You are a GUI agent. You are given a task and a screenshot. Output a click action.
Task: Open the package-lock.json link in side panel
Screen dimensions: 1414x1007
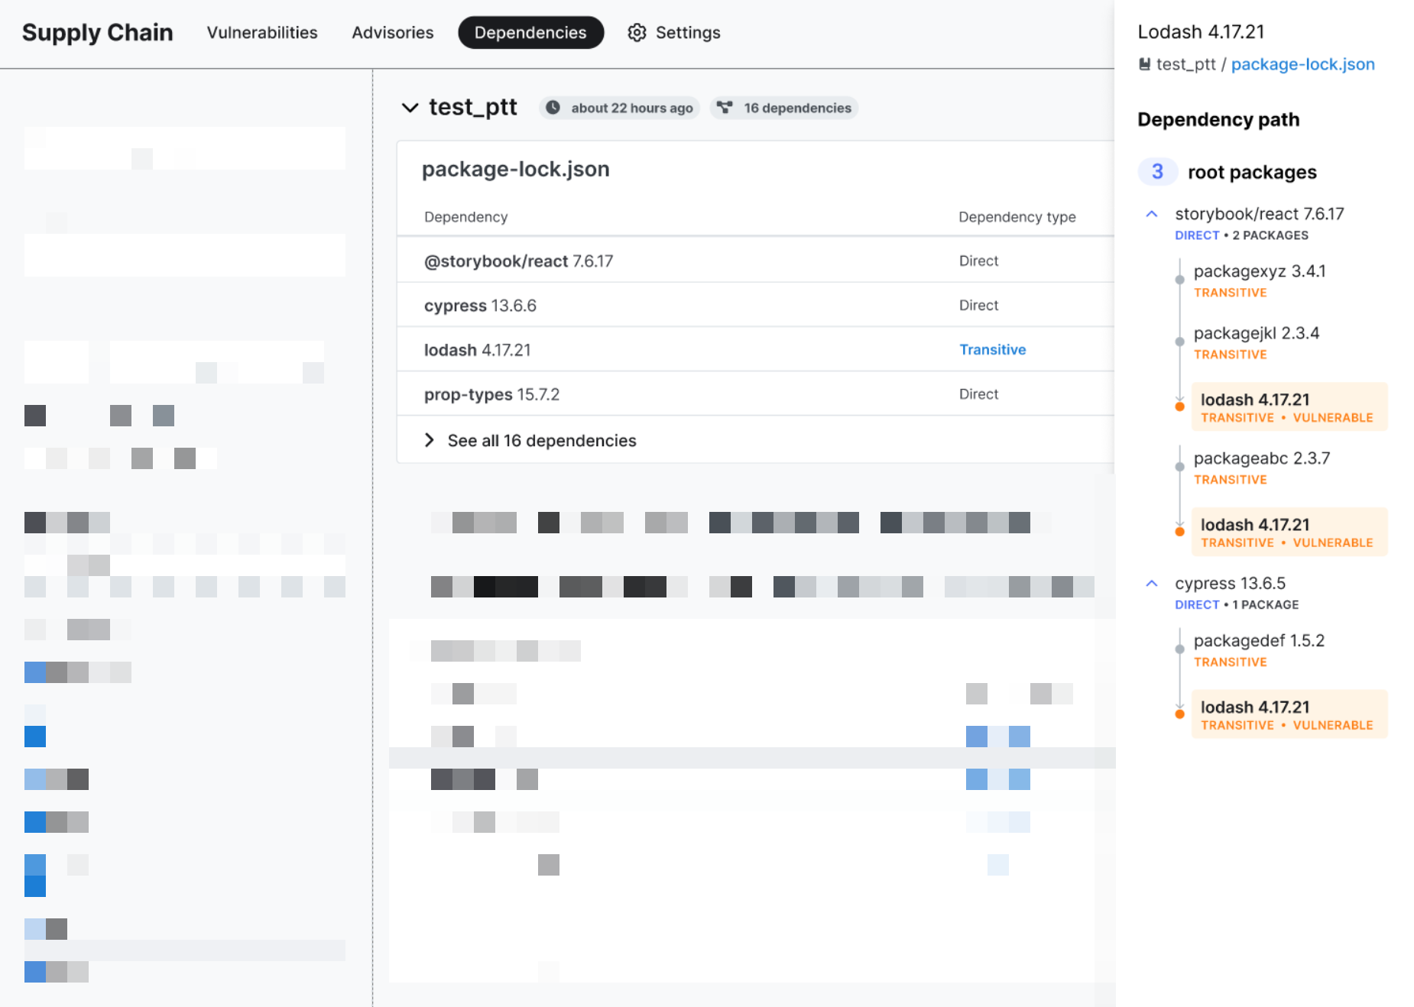coord(1302,64)
